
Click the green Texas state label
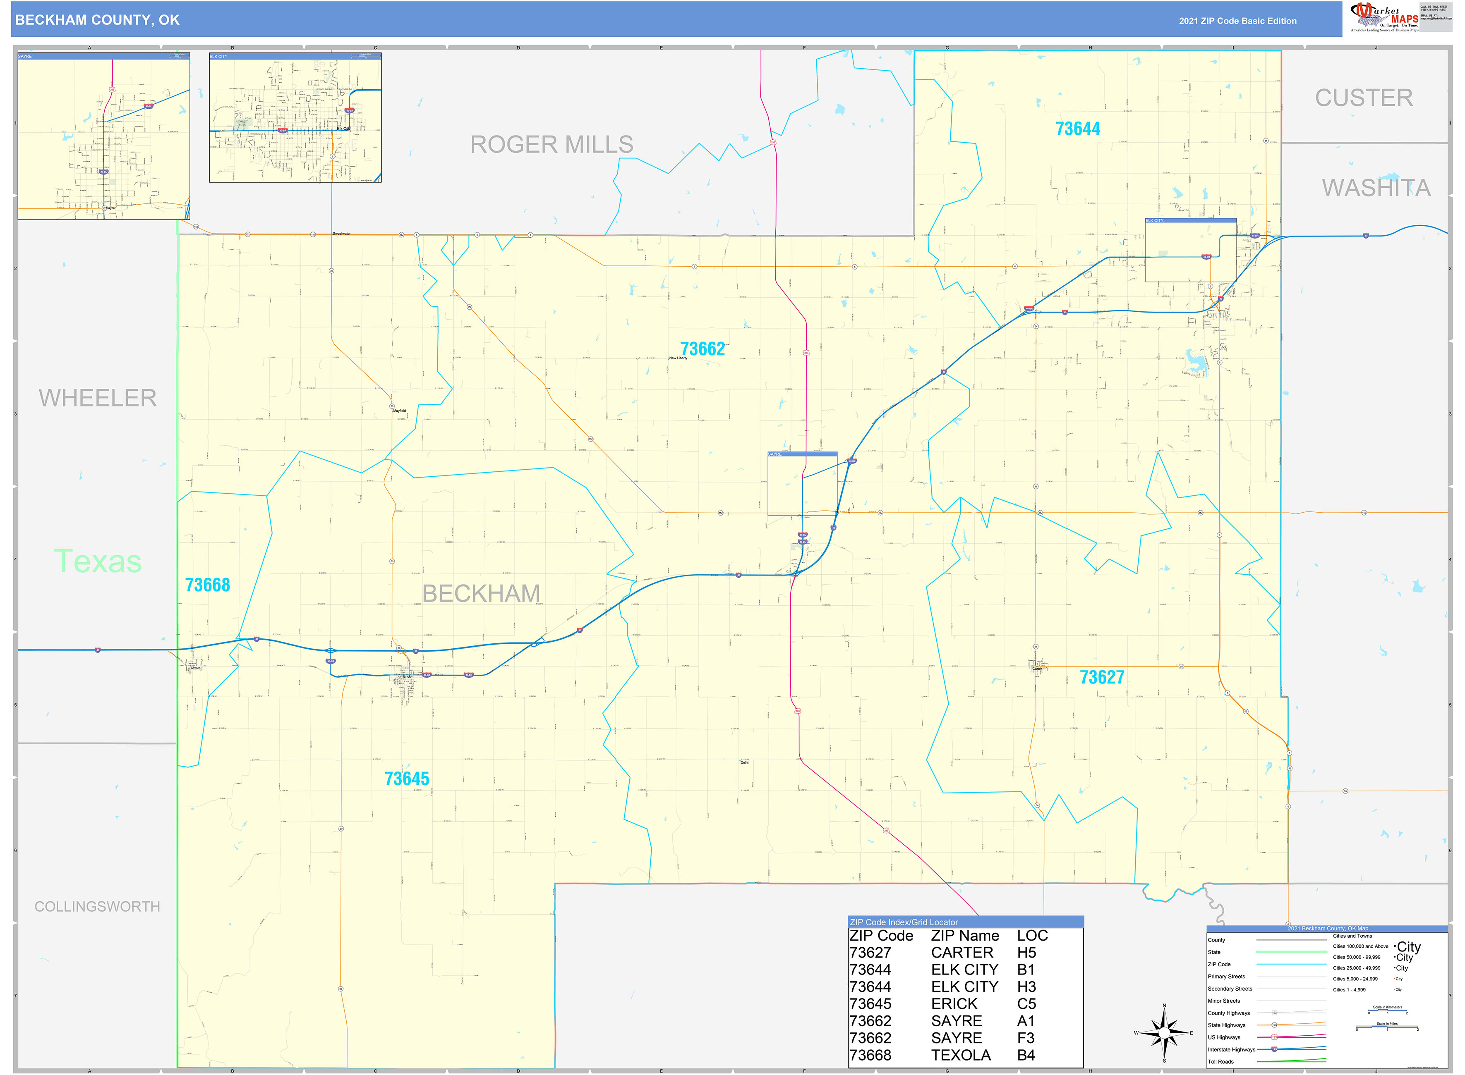click(x=98, y=561)
